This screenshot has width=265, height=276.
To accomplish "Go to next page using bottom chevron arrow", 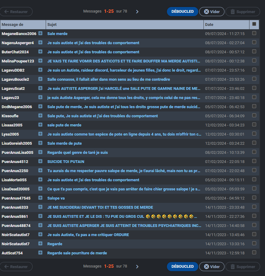I will 137,267.
